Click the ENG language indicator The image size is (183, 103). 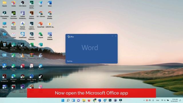pos(158,100)
